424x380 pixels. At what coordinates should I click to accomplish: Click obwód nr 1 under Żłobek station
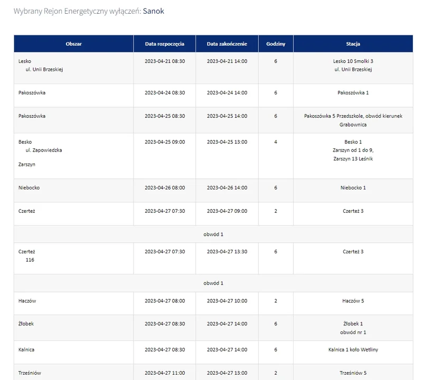pos(353,332)
